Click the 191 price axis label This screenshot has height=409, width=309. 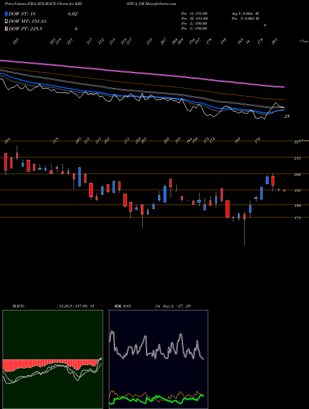tap(297, 191)
